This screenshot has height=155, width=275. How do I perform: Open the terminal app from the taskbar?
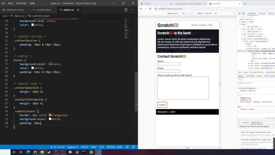point(84,152)
